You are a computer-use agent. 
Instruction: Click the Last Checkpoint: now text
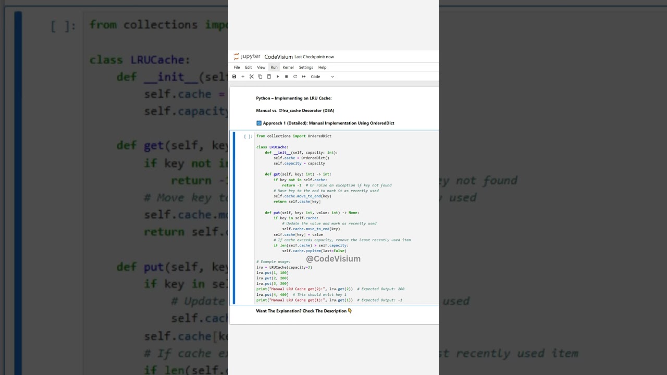click(x=314, y=57)
